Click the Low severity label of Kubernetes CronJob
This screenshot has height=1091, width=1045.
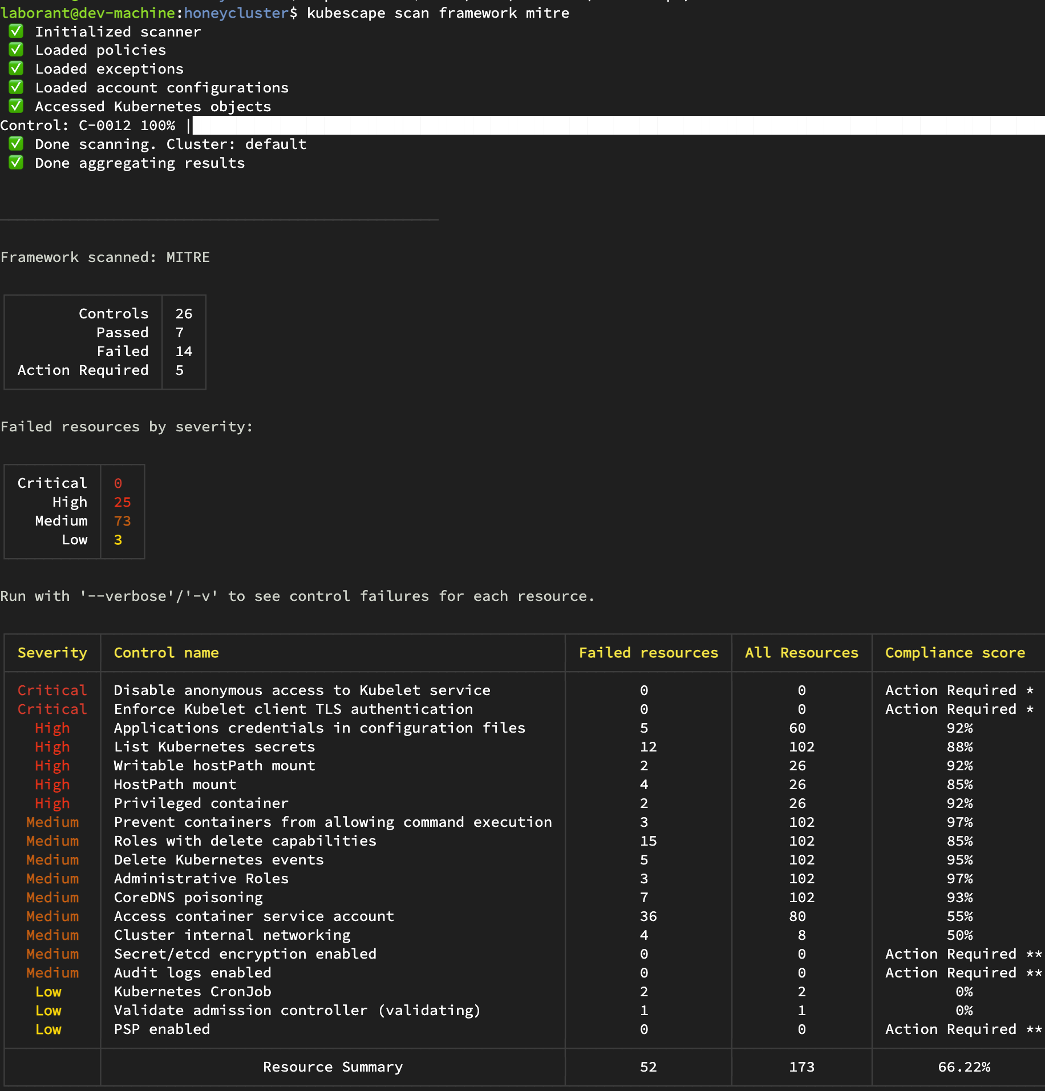pyautogui.click(x=48, y=992)
